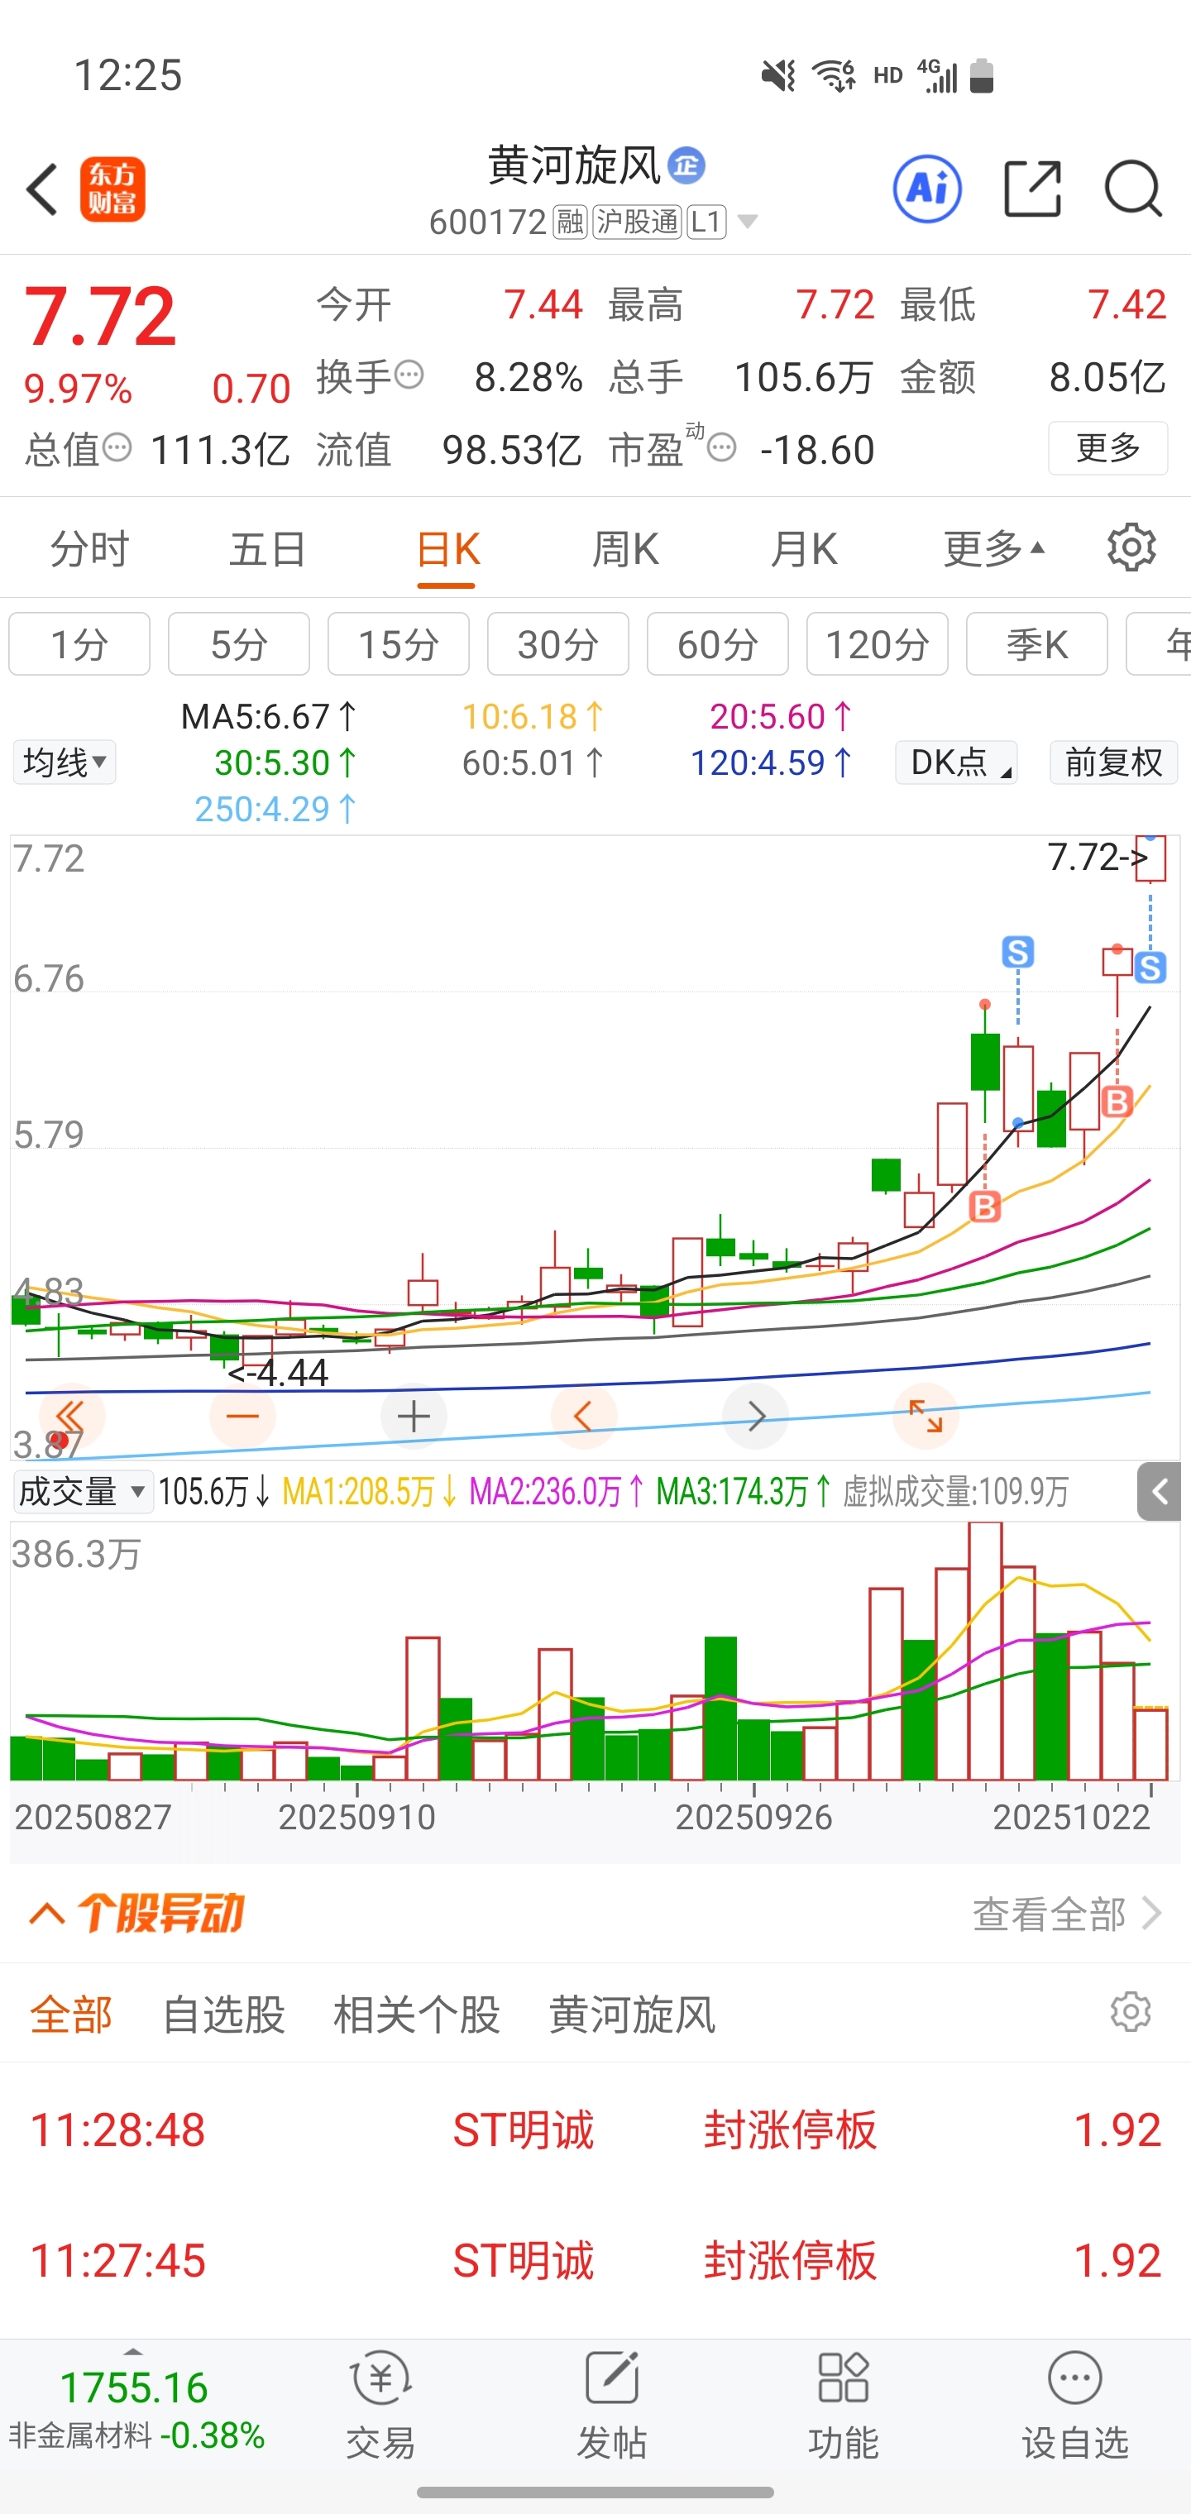Open chart settings gear icon
This screenshot has height=2514, width=1191.
1131,548
